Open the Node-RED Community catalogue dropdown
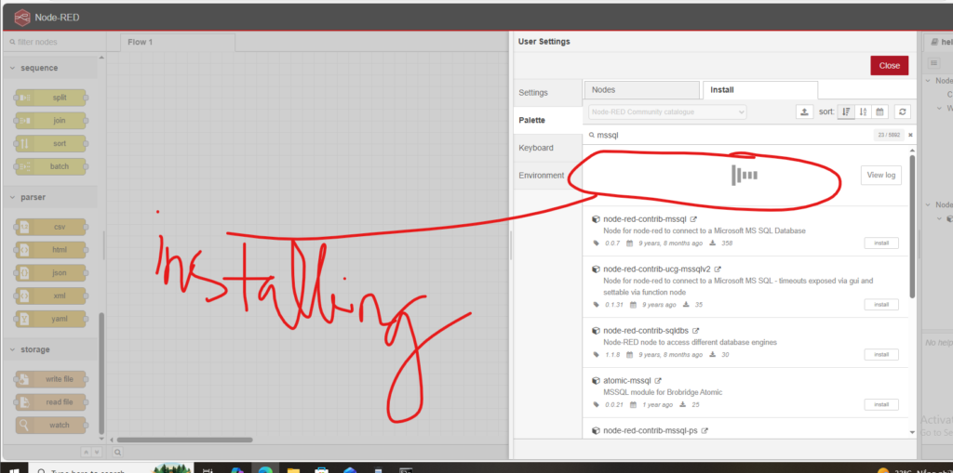Screen dimensions: 953x473 [x=667, y=112]
